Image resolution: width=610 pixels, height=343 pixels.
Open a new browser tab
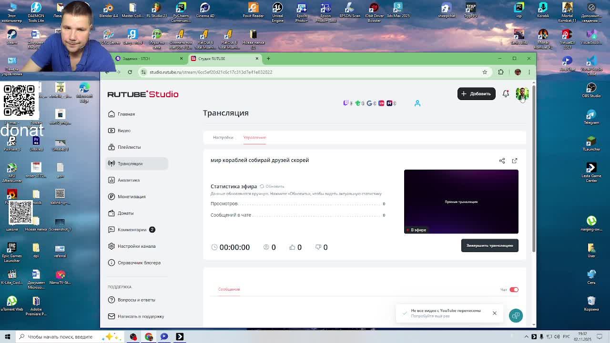click(x=268, y=59)
